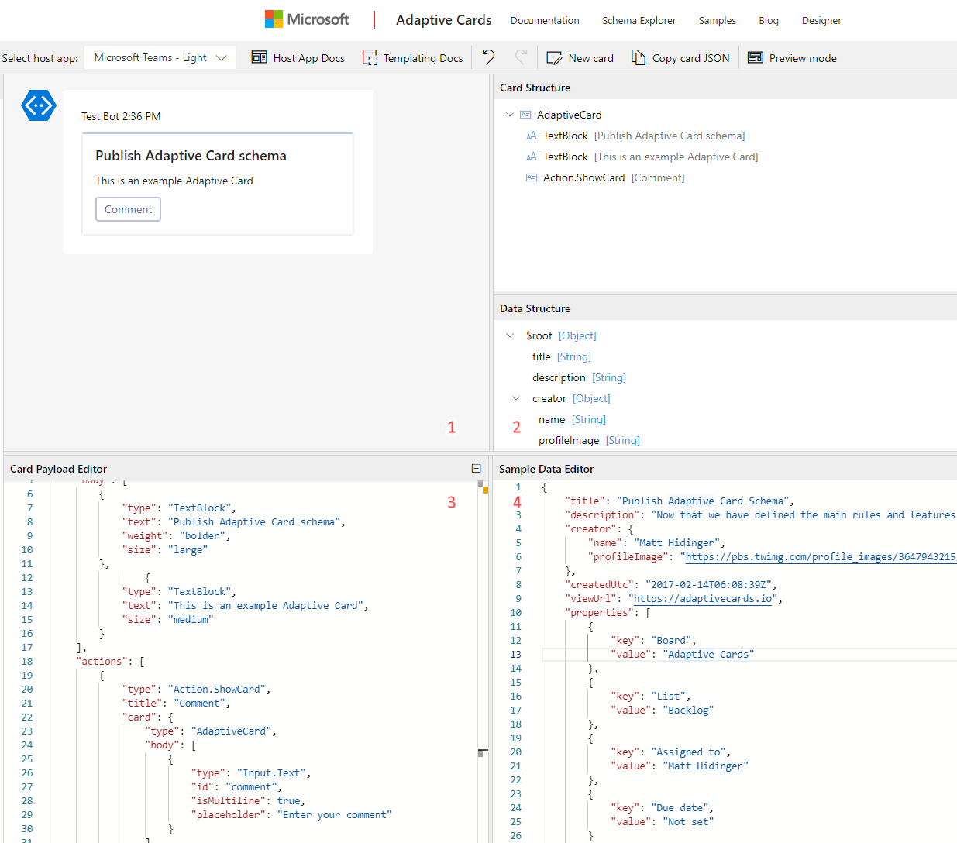The width and height of the screenshot is (957, 843).
Task: Go to Samples page
Action: (718, 21)
